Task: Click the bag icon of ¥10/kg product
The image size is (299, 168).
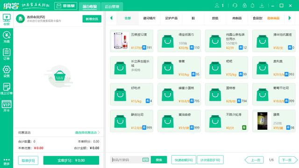Action: pyautogui.click(x=168, y=68)
